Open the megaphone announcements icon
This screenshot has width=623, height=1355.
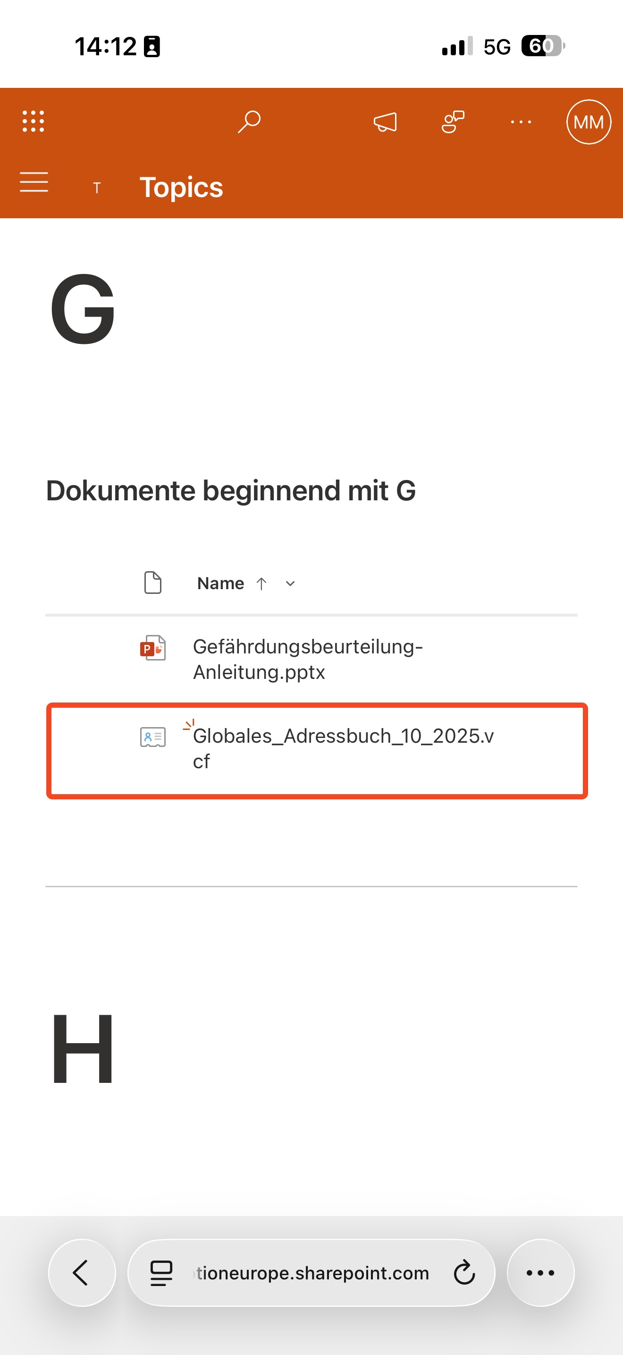point(385,122)
